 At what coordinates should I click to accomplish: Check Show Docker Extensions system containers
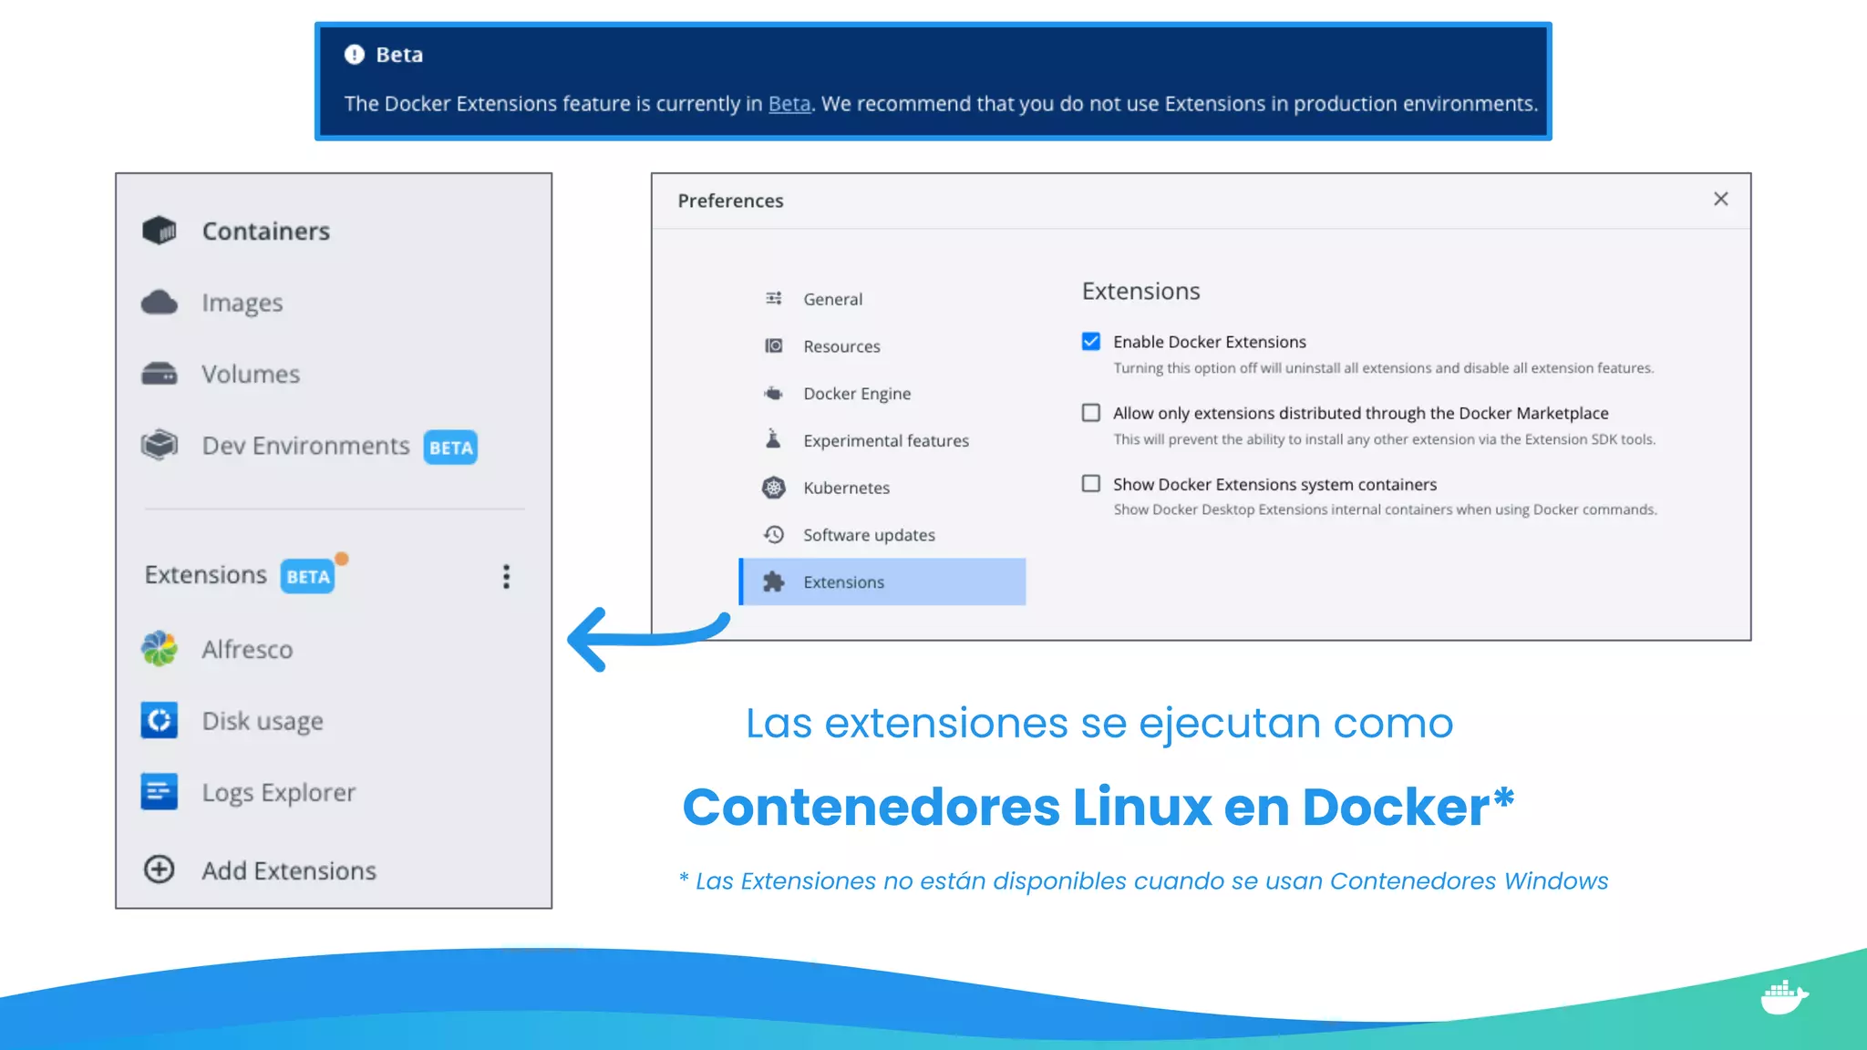[1091, 483]
